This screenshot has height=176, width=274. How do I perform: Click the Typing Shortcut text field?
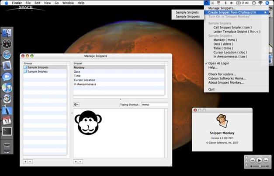coord(154,105)
